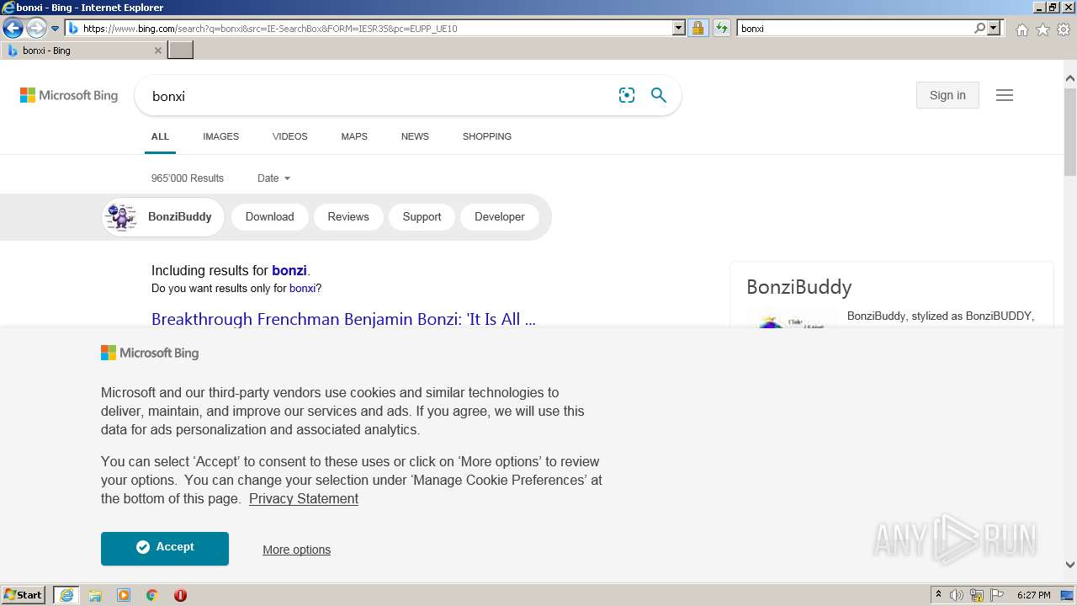The height and width of the screenshot is (606, 1077).
Task: Click the IE search box containing bonxi
Action: (x=855, y=28)
